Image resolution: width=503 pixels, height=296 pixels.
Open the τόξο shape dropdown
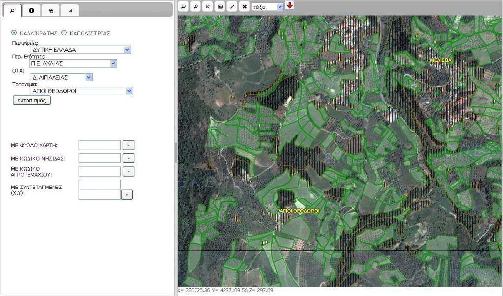point(267,7)
